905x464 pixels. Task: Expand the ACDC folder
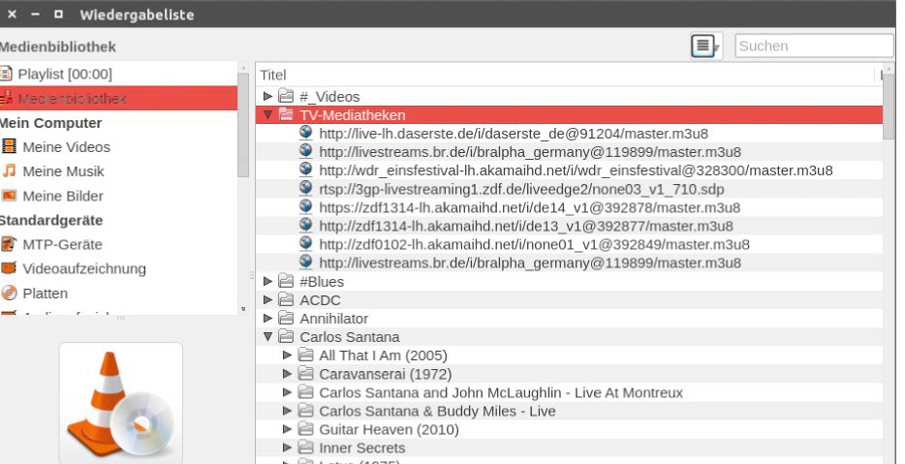point(267,299)
